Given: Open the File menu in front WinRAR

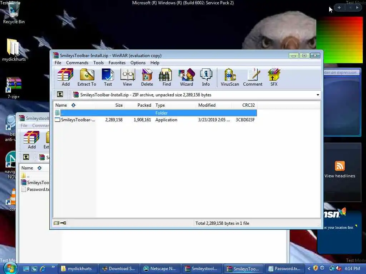Looking at the screenshot, I should click(58, 63).
